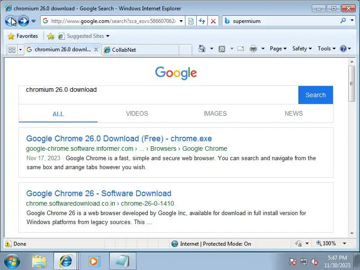
Task: Click the notepad-like taskbar application icon
Action: [x=122, y=261]
